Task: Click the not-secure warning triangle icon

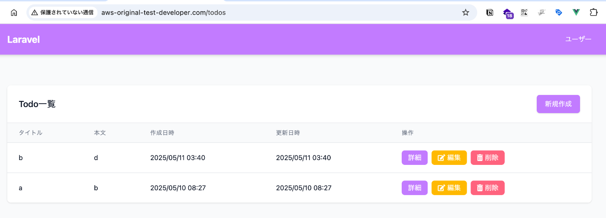Action: pyautogui.click(x=35, y=13)
